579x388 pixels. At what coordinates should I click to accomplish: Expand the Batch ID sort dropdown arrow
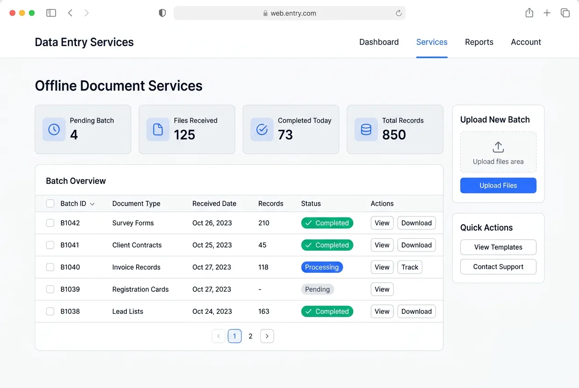pos(92,204)
